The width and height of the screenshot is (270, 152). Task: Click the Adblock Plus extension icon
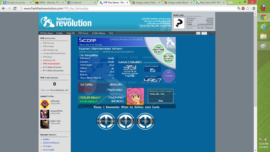[243, 8]
